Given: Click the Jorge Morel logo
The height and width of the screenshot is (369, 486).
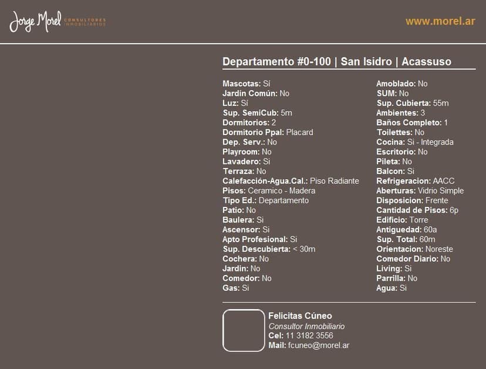Looking at the screenshot, I should pos(58,21).
